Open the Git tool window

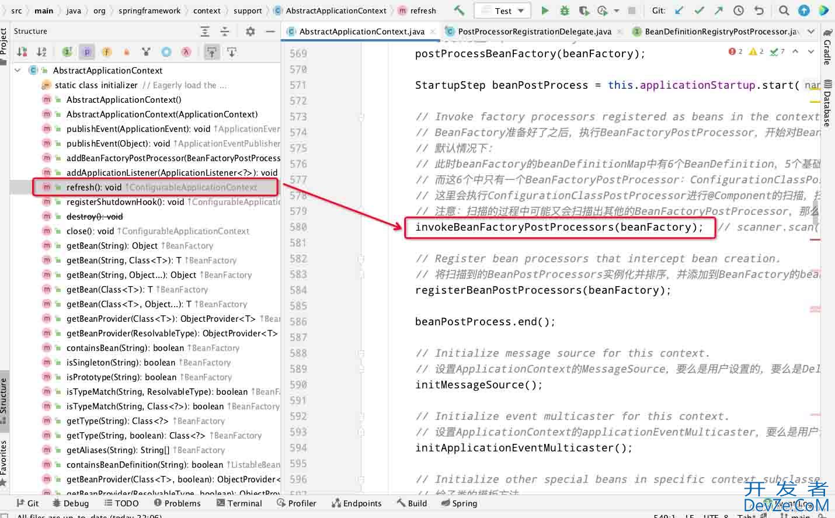(27, 503)
